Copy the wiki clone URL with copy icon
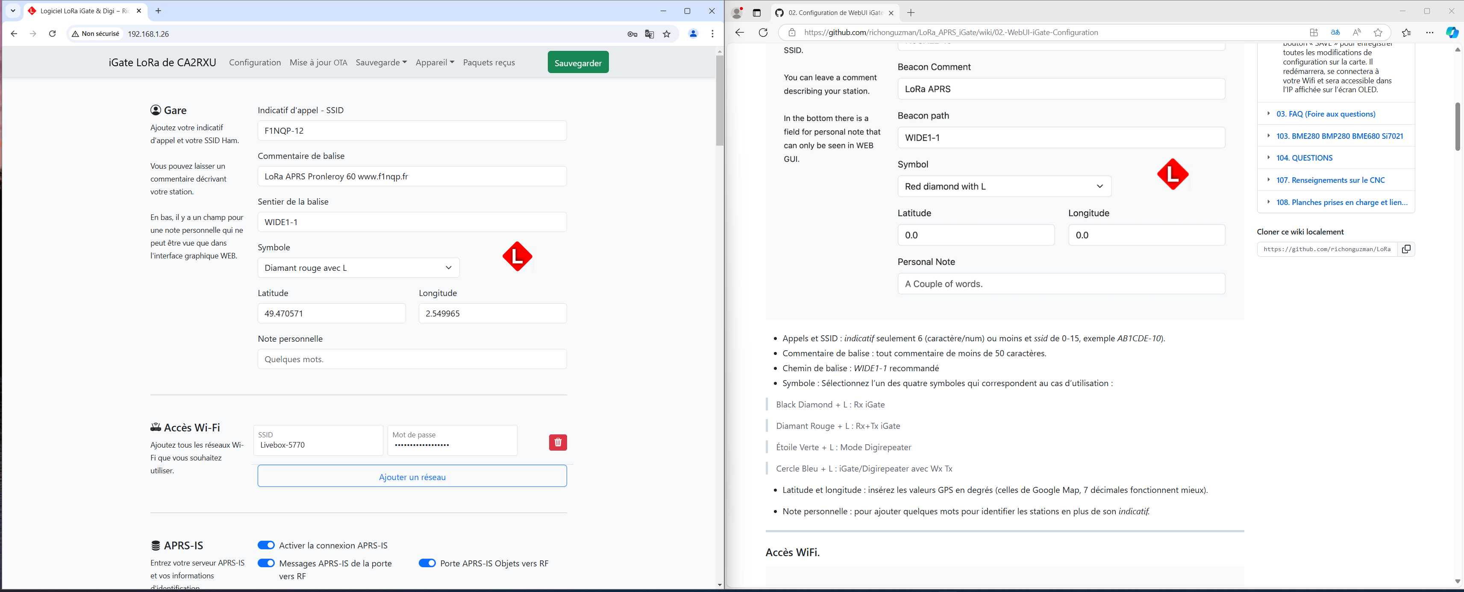Viewport: 1464px width, 592px height. (x=1406, y=249)
